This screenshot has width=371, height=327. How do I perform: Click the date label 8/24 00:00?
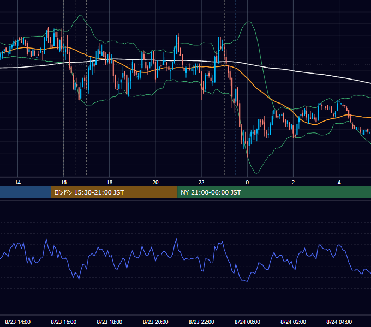(247, 322)
